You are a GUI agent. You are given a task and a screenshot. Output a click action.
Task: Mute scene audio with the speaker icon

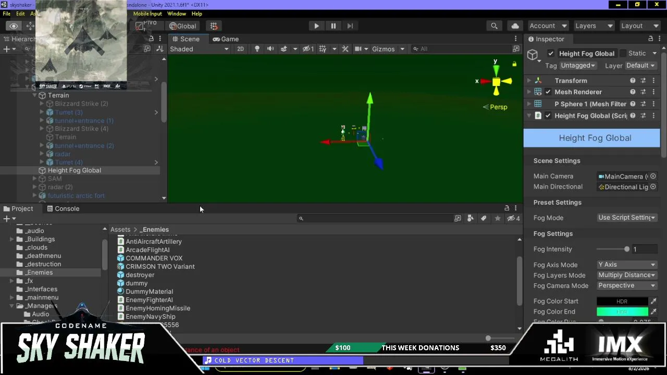[x=270, y=49]
